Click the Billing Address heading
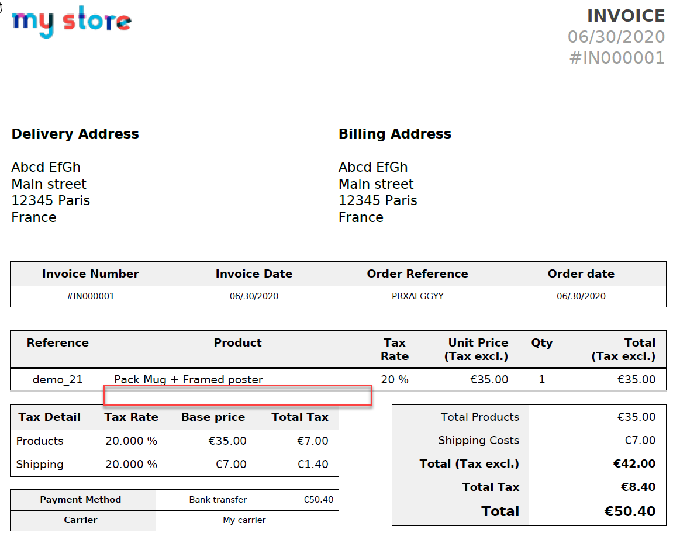Screen dimensions: 680x540 (395, 134)
